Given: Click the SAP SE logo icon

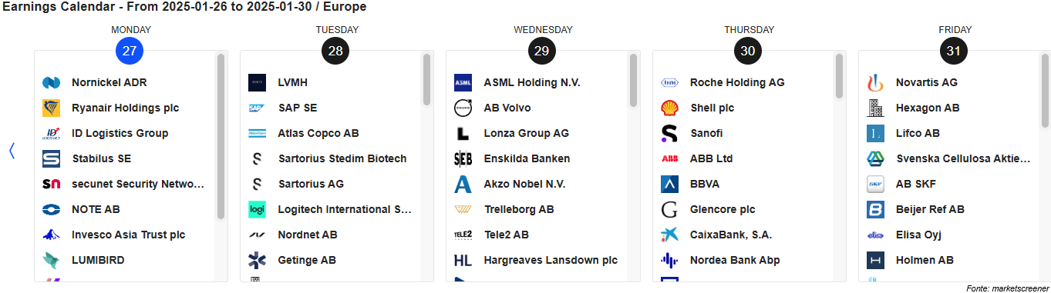Looking at the screenshot, I should point(257,108).
